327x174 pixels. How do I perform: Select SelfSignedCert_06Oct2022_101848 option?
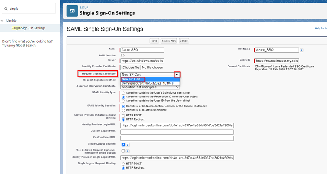[150, 84]
